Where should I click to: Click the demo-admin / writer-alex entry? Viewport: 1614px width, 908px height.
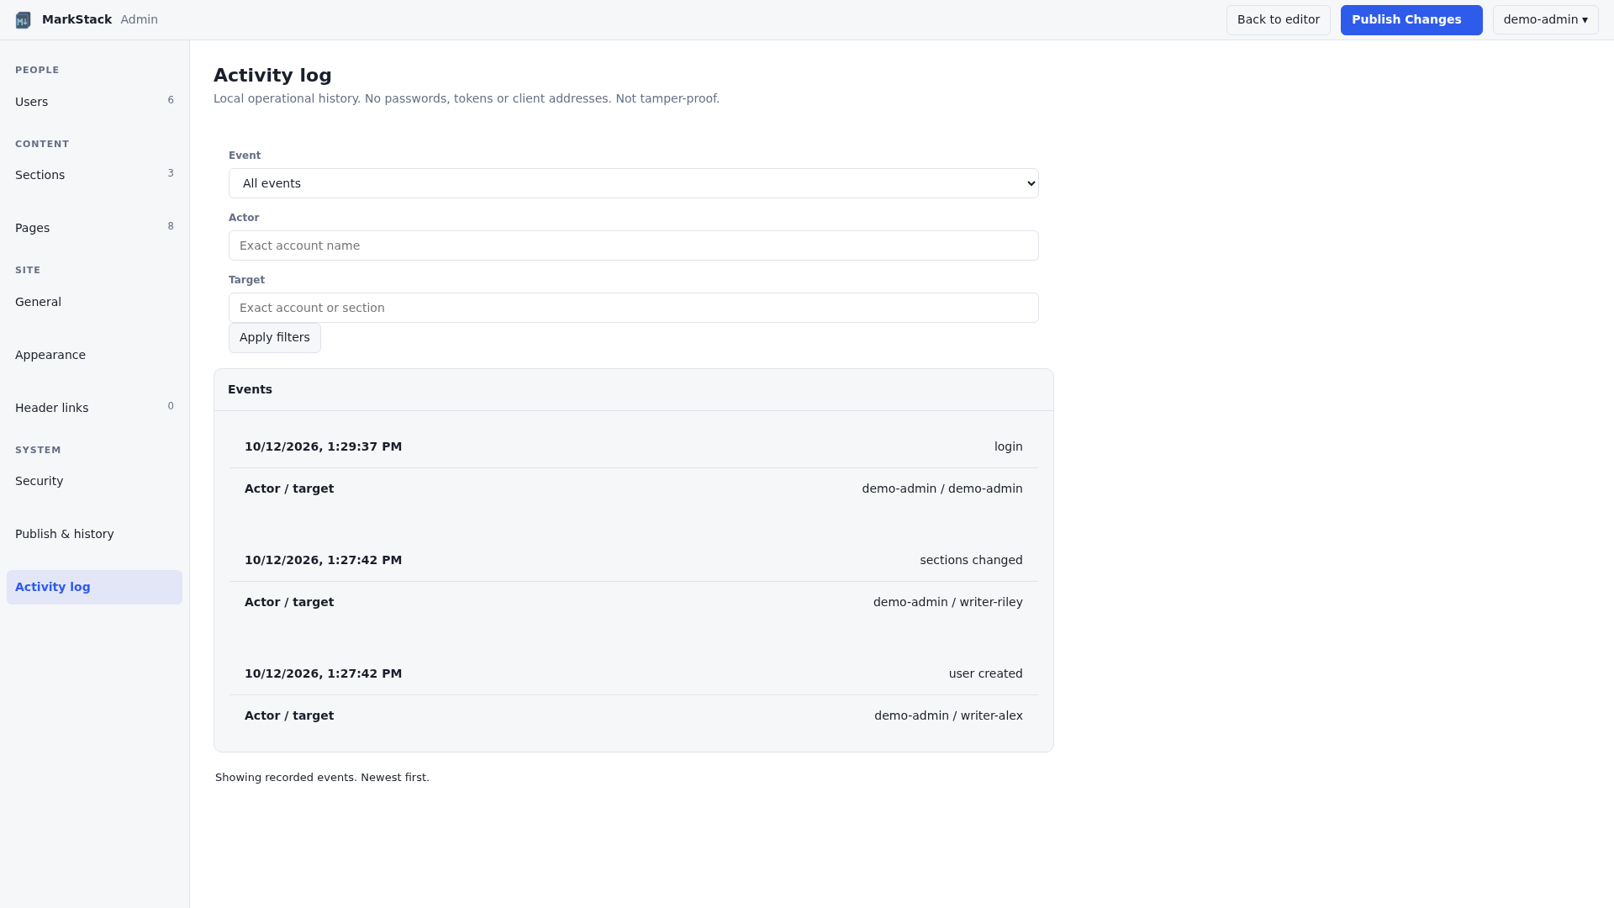pyautogui.click(x=948, y=715)
